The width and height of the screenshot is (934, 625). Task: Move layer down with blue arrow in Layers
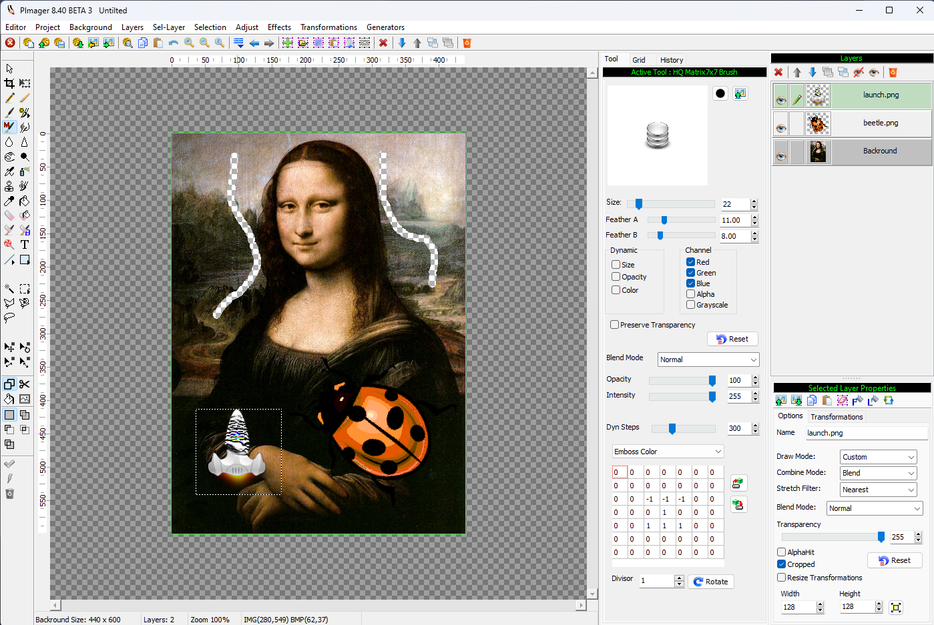(x=812, y=72)
